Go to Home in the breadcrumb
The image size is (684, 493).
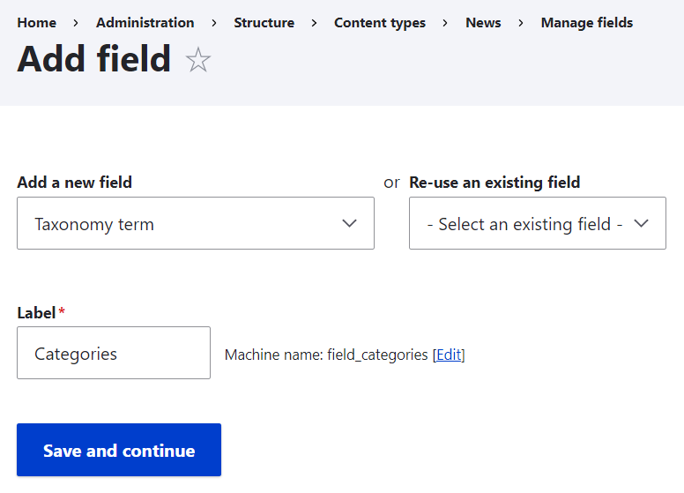[36, 23]
